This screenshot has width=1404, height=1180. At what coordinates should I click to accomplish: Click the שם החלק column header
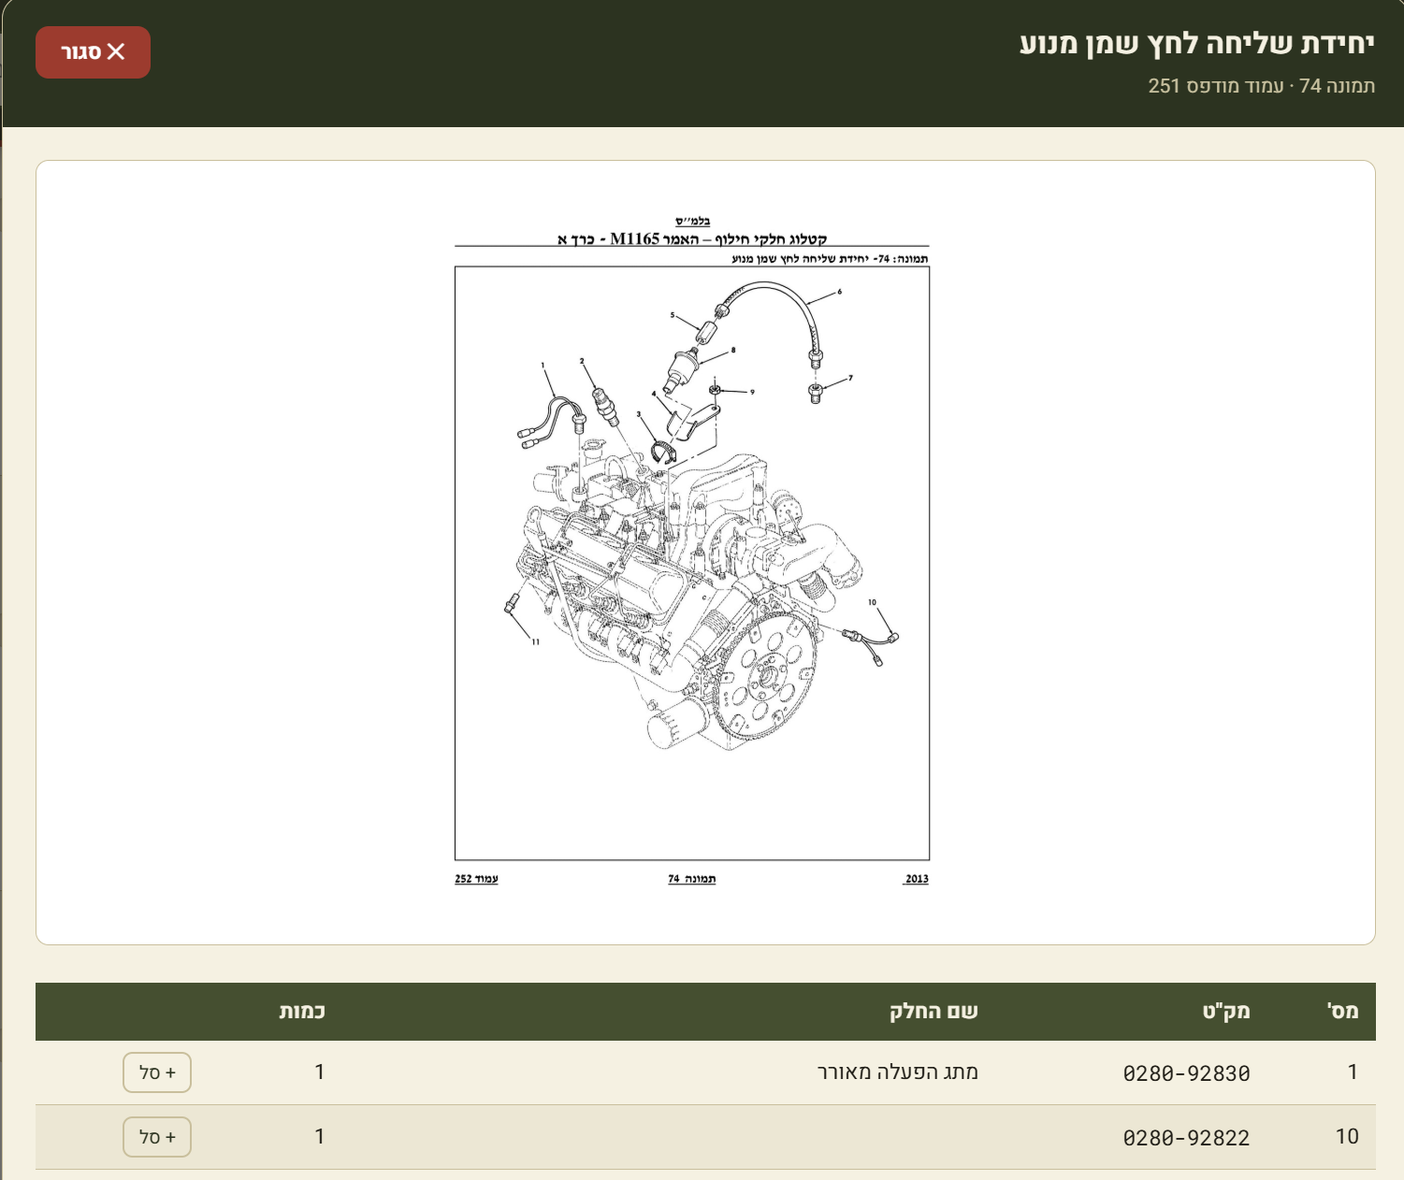coord(934,1011)
